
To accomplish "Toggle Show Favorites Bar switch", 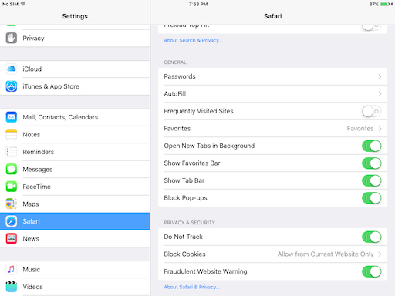I will [371, 163].
